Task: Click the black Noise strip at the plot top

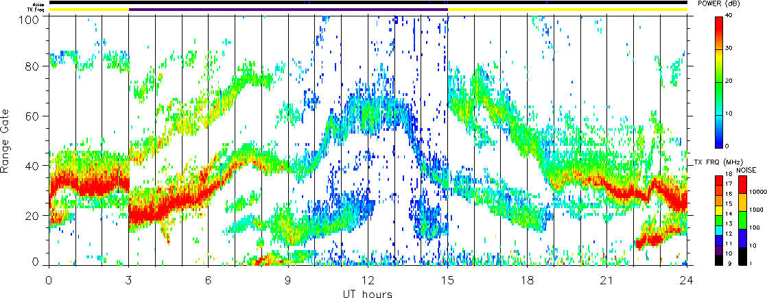Action: click(368, 3)
